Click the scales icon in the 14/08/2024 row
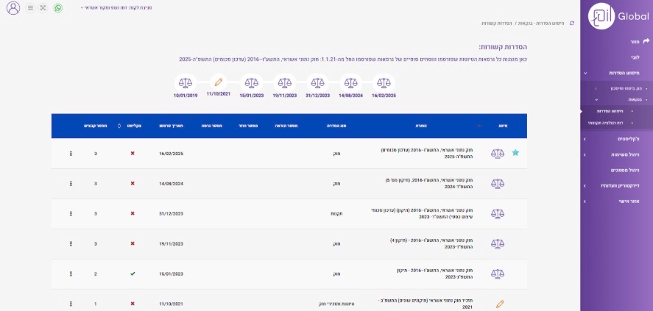Image resolution: width=653 pixels, height=311 pixels. point(498,183)
